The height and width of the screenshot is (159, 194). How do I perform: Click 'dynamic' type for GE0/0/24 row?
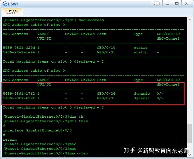[x=142, y=94]
